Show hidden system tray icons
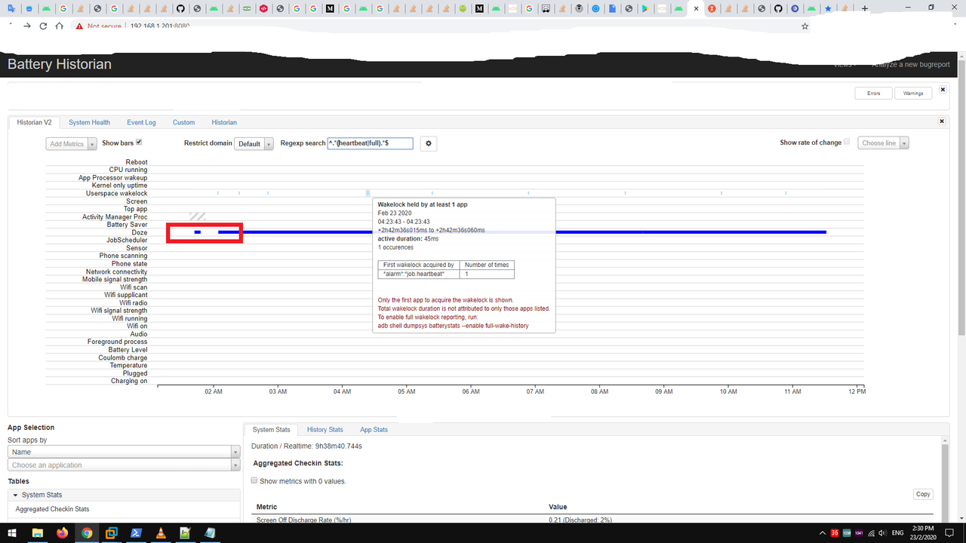The height and width of the screenshot is (543, 966). click(x=823, y=533)
